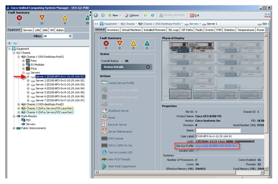Image resolution: width=278 pixels, height=184 pixels.
Task: Open the FSM tab
Action: point(219,30)
